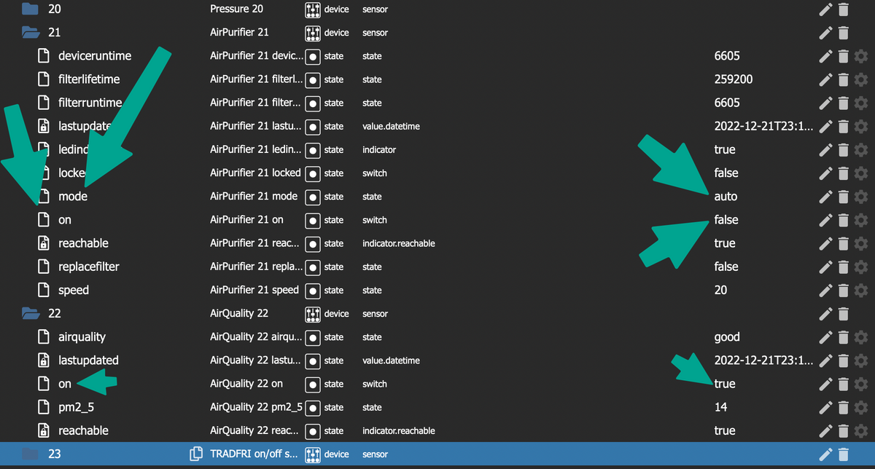Collapse the open folder 22

pyautogui.click(x=30, y=314)
